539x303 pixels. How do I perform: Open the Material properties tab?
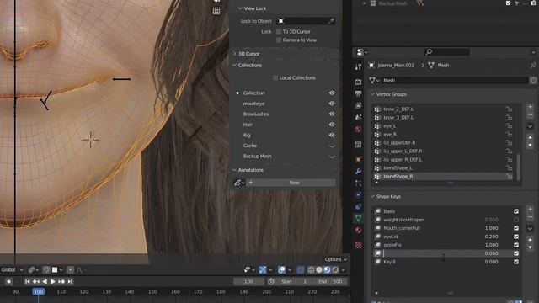358,230
